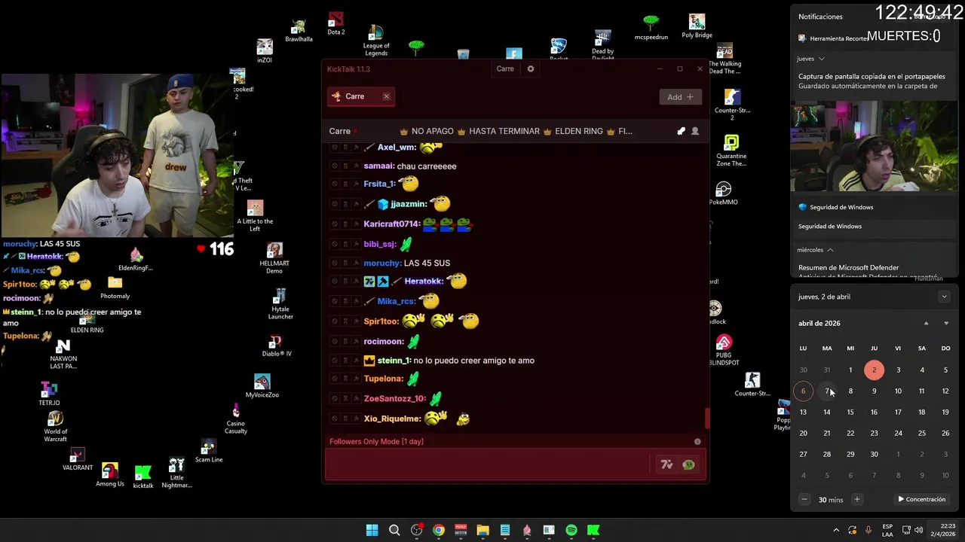Screen dimensions: 965x542
Task: Decrease focus session minutes
Action: coord(804,499)
